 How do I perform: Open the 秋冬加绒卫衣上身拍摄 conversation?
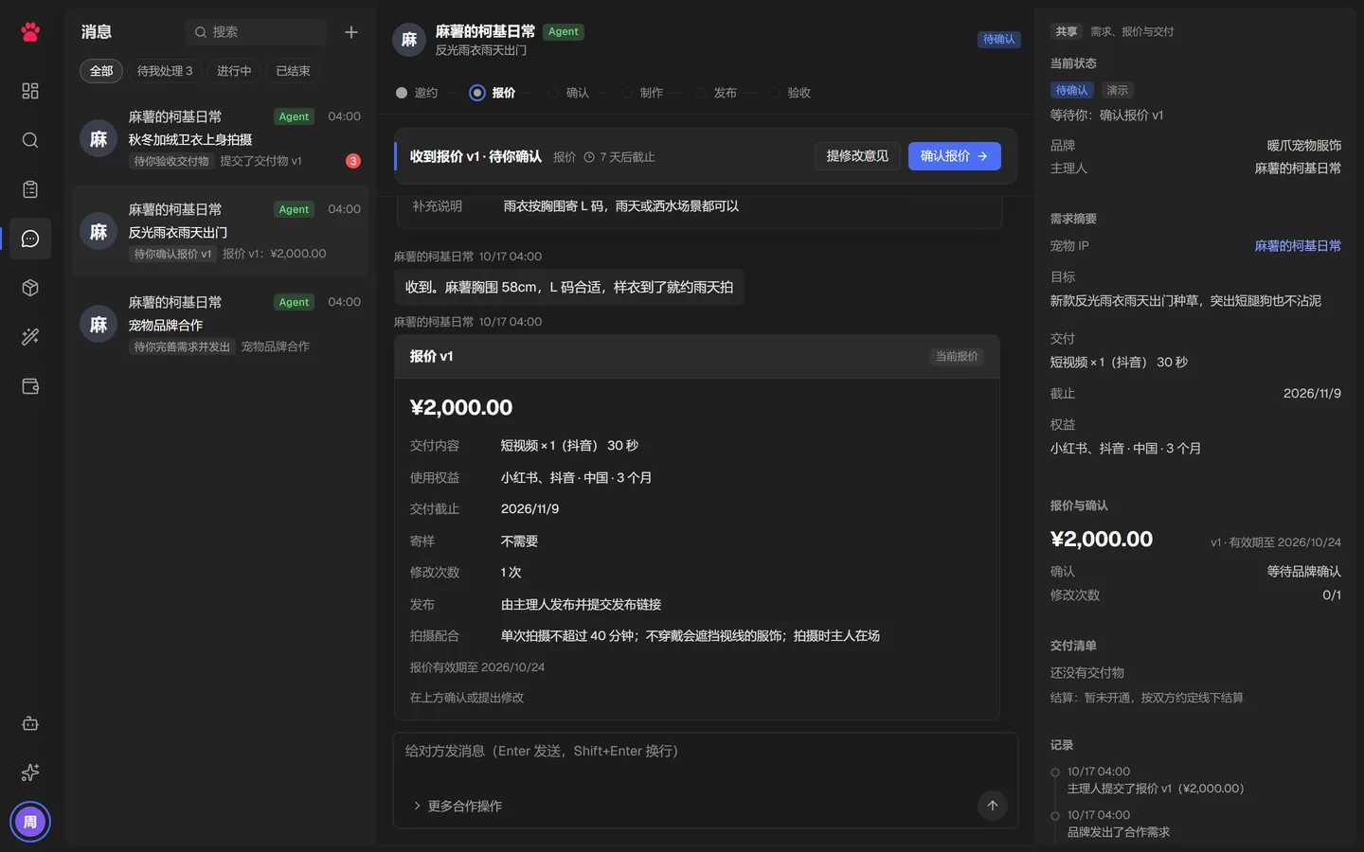[221, 139]
